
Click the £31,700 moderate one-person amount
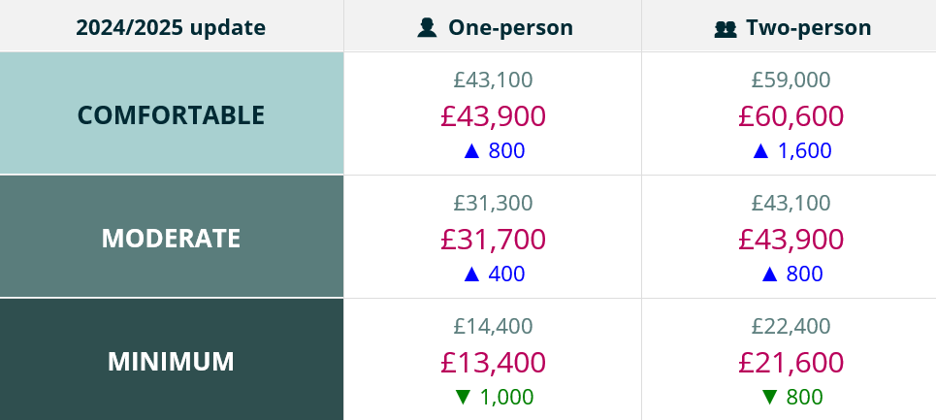[x=493, y=239]
